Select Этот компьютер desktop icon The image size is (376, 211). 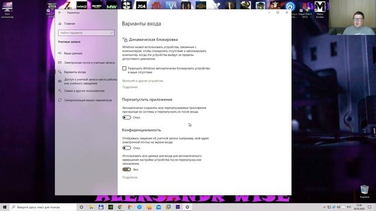(x=7, y=9)
